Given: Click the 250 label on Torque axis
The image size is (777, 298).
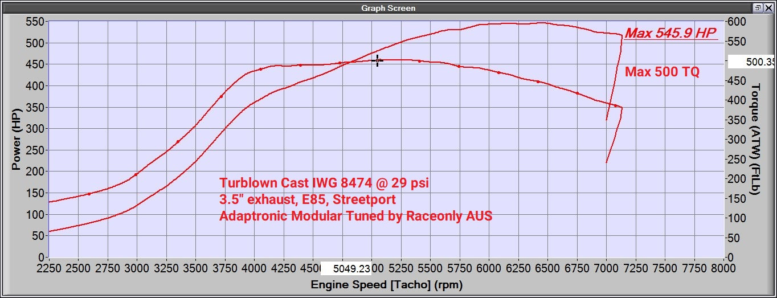Looking at the screenshot, I should point(737,159).
